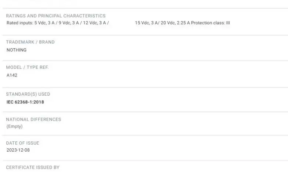Click the words Rated inputs
Screen dimensions: 288x173
20,23
